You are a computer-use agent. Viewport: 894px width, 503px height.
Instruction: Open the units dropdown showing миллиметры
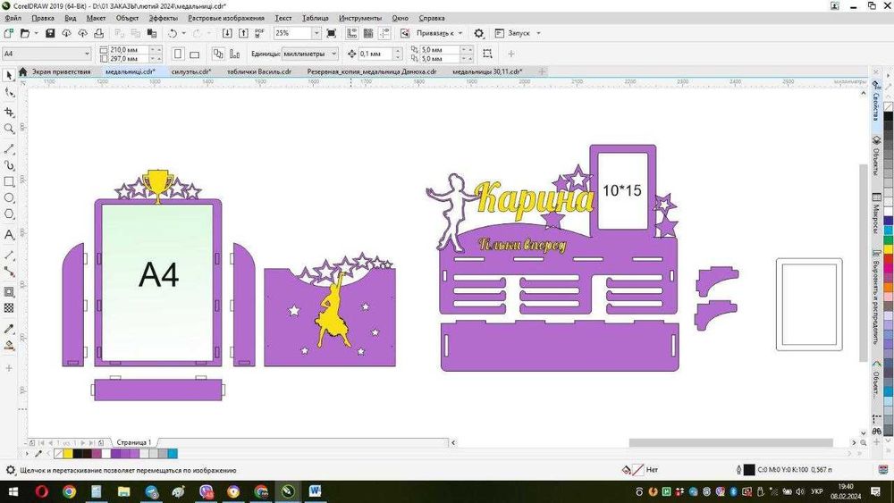click(x=333, y=54)
